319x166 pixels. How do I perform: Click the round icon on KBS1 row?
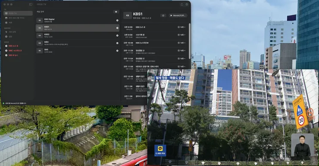pyautogui.click(x=117, y=28)
